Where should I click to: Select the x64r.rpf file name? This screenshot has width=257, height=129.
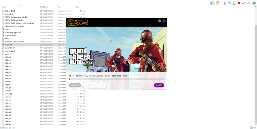click(8, 109)
